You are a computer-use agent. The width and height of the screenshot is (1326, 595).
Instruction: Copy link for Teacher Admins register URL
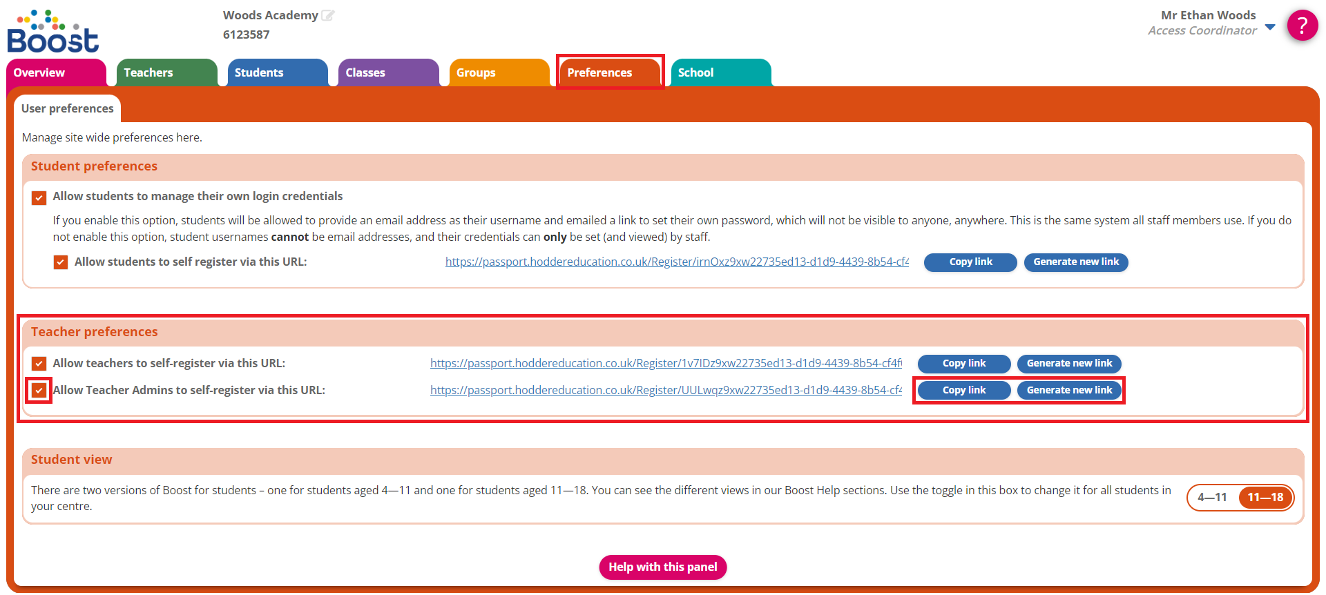point(963,391)
